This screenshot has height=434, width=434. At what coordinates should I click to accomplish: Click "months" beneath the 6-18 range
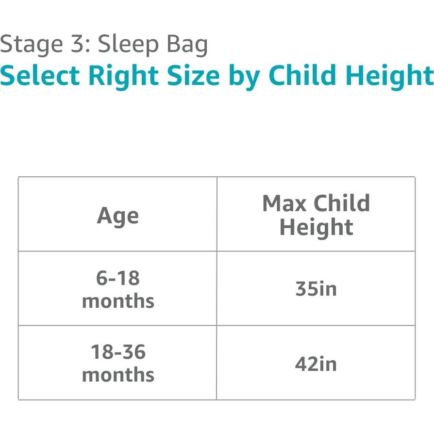[x=118, y=301]
